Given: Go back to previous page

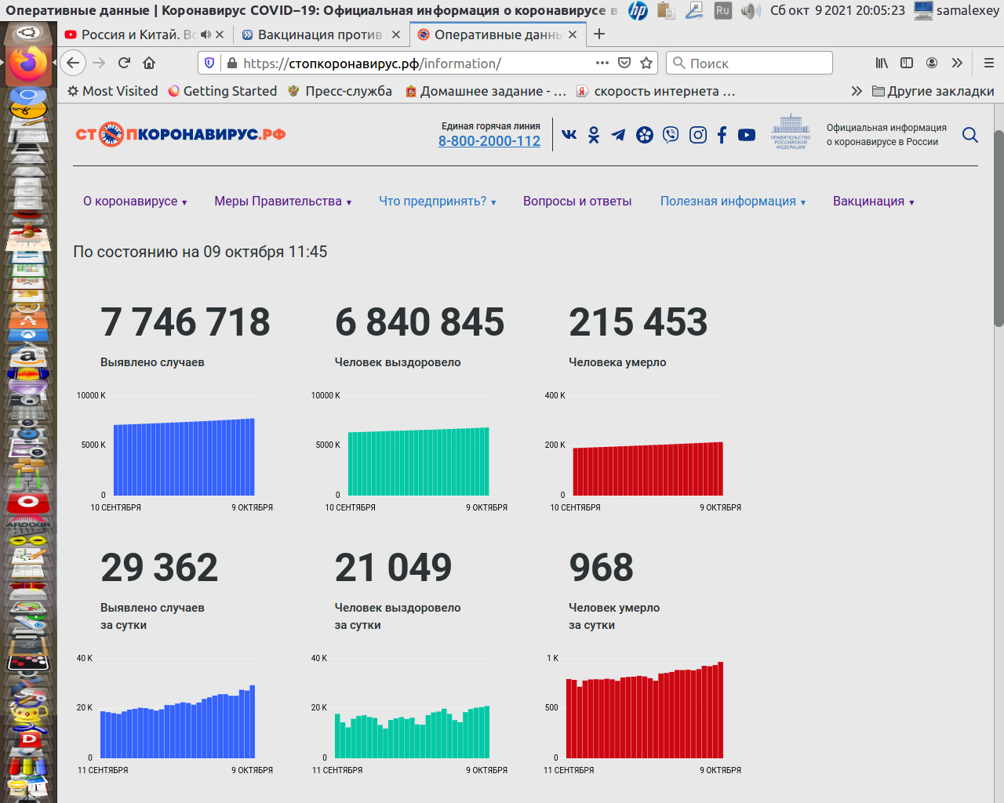Looking at the screenshot, I should point(73,63).
